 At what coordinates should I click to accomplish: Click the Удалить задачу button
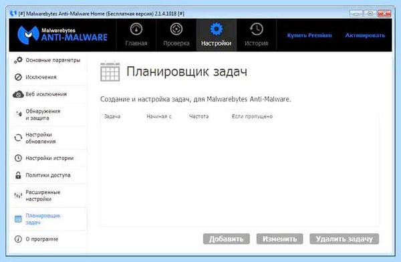tap(344, 239)
